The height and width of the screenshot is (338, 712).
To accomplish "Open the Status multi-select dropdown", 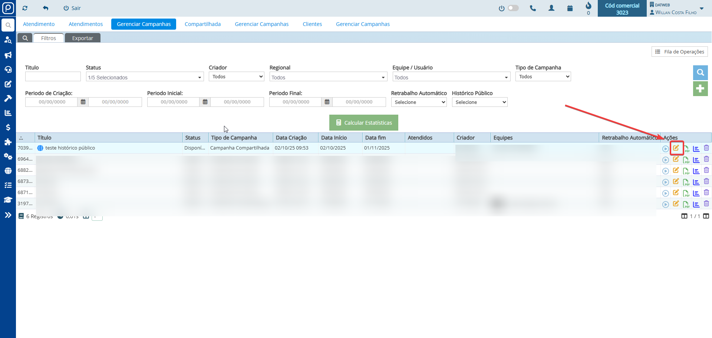I will (145, 77).
